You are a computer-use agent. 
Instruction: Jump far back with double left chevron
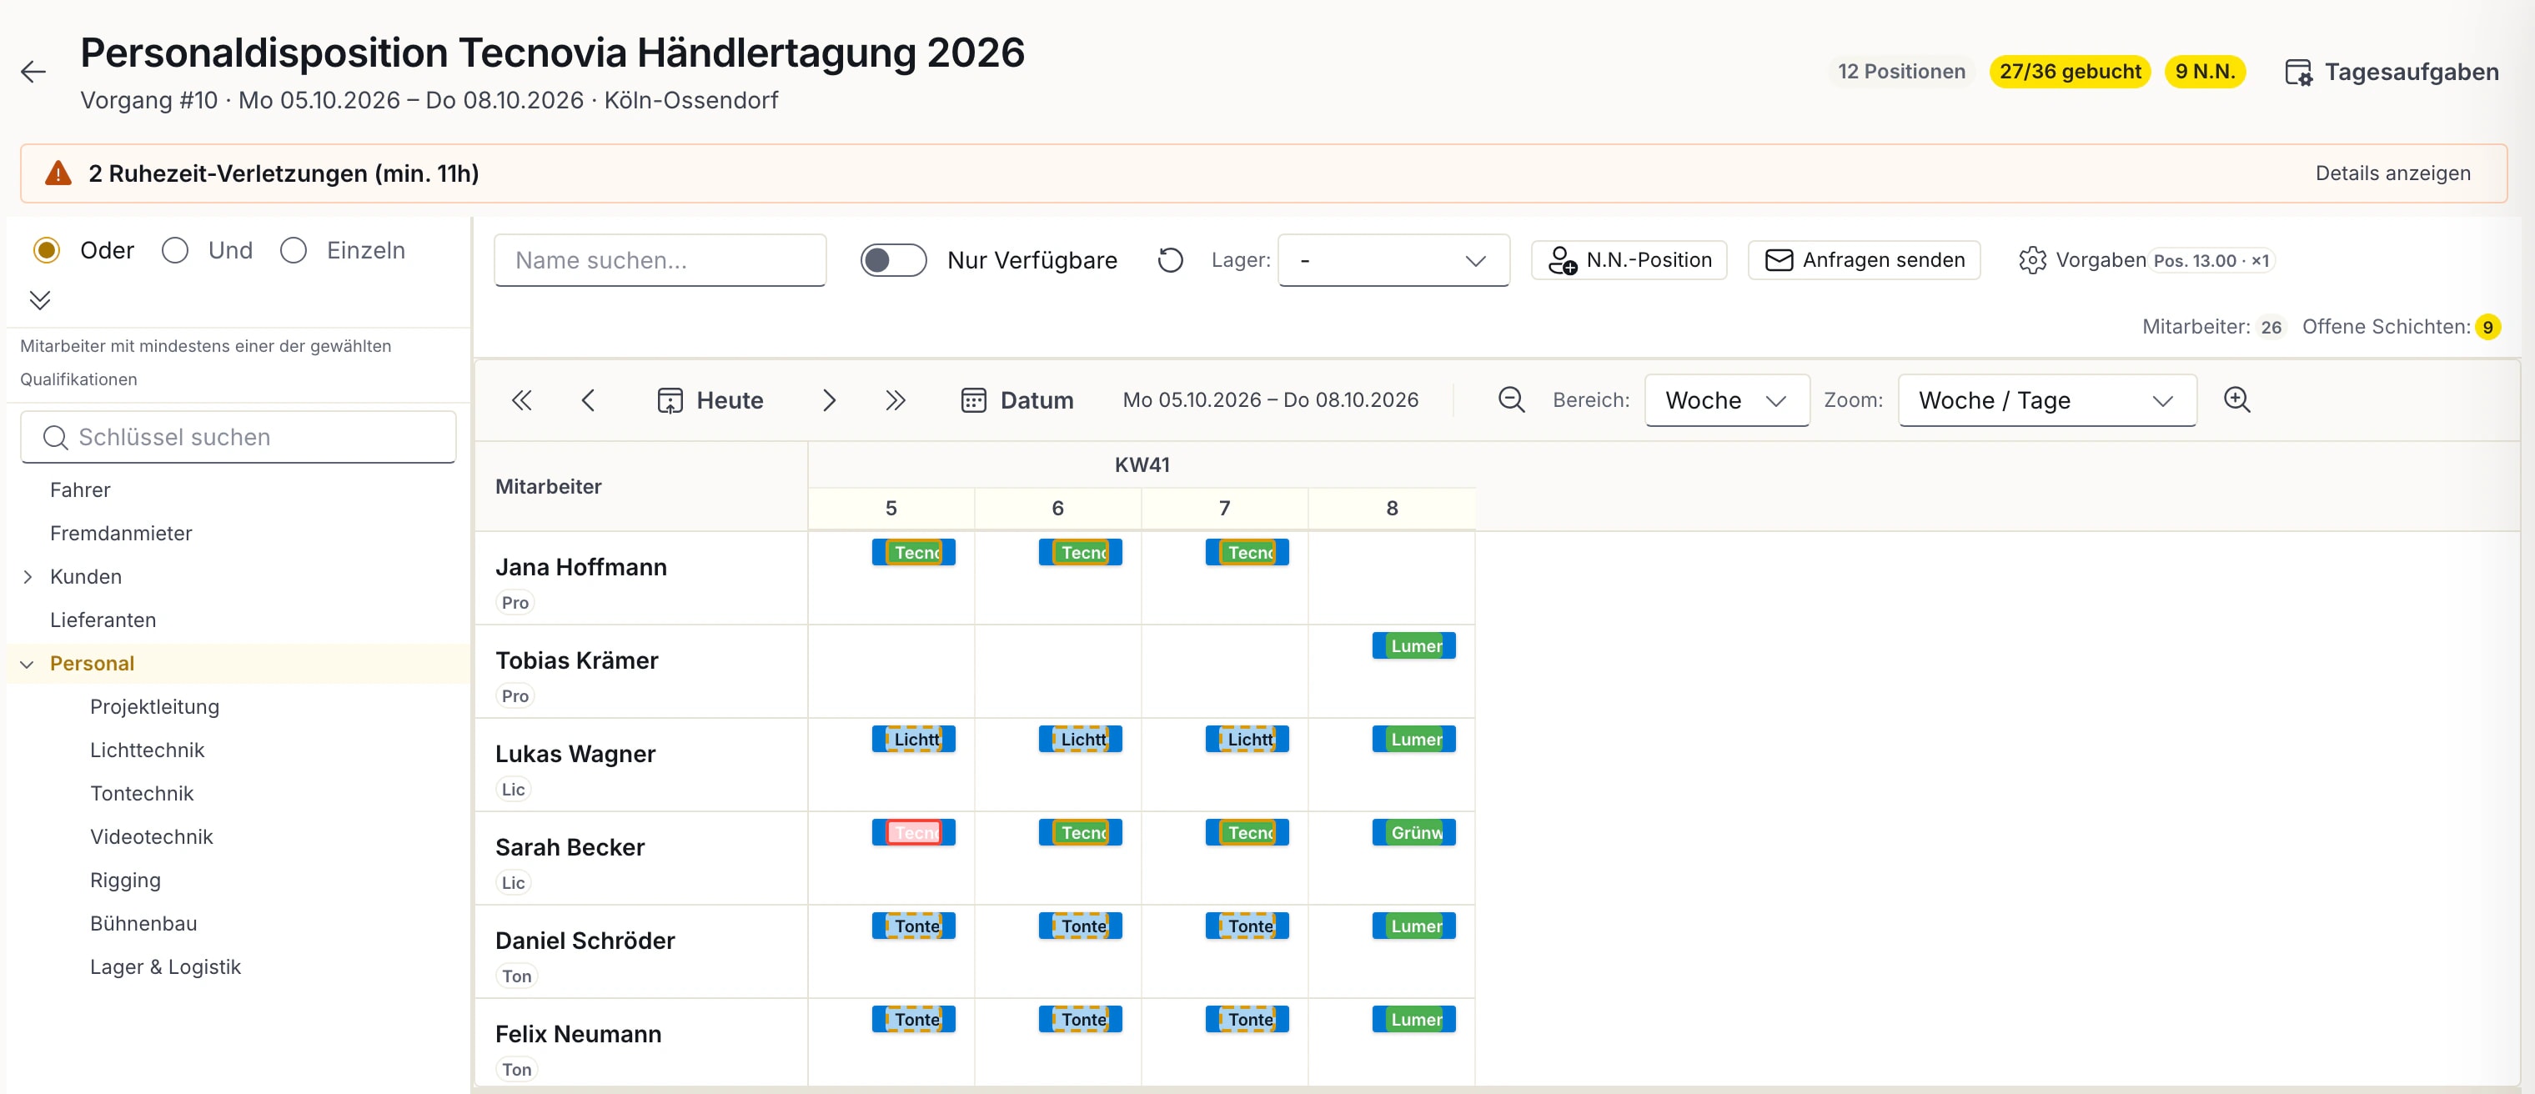(521, 400)
